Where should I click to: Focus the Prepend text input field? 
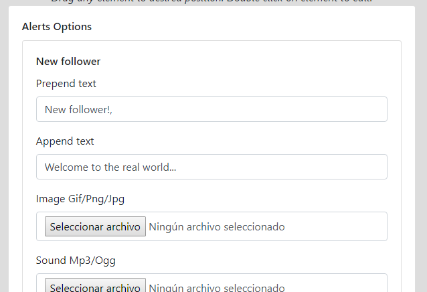(x=211, y=109)
